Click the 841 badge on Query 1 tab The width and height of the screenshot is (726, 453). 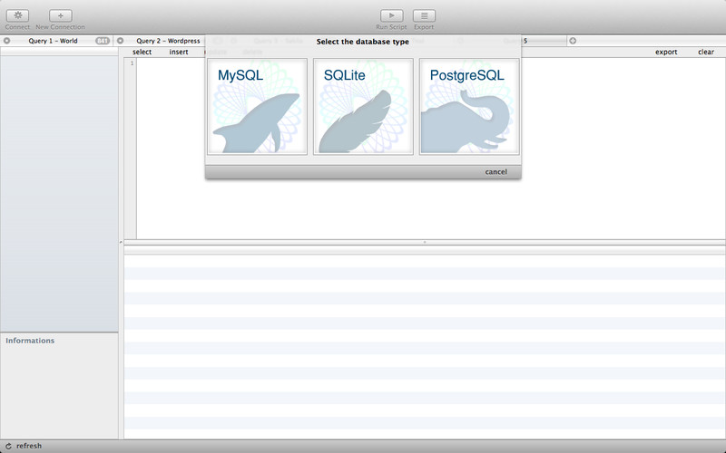click(103, 41)
